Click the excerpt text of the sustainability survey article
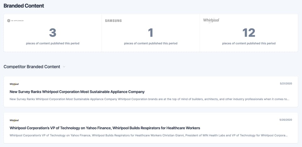302x147 pixels. (149, 99)
